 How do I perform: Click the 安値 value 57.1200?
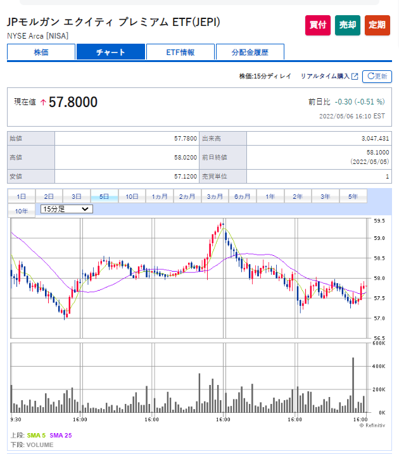click(x=186, y=176)
